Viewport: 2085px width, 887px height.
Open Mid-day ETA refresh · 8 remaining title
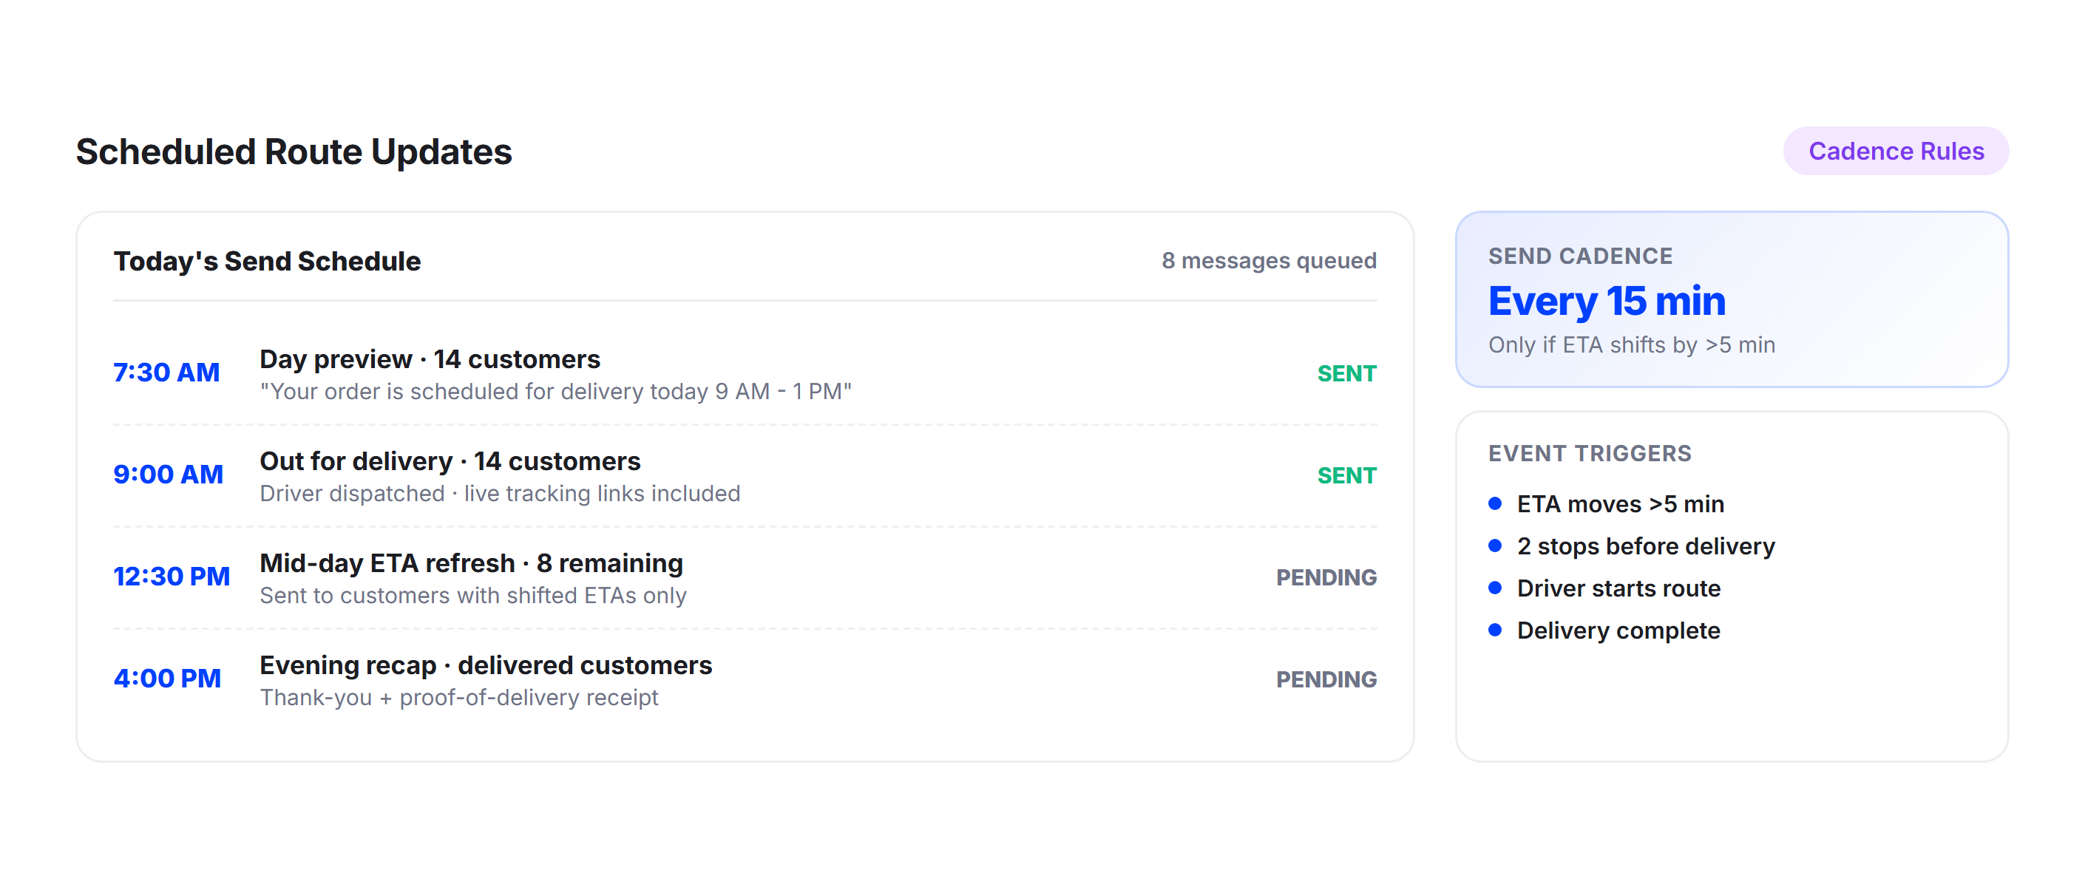[x=471, y=563]
